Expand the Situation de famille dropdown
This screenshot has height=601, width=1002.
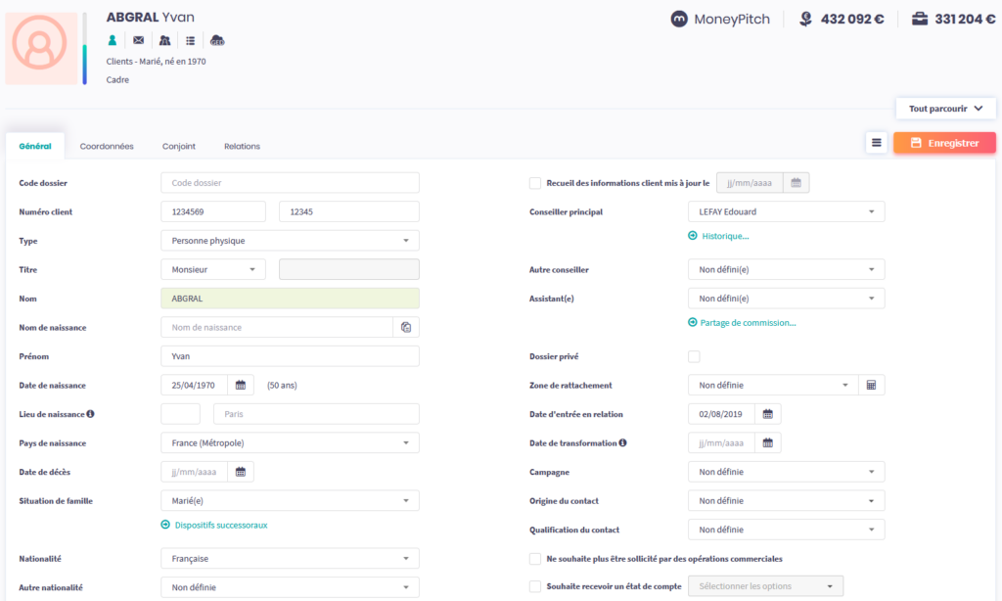(290, 500)
